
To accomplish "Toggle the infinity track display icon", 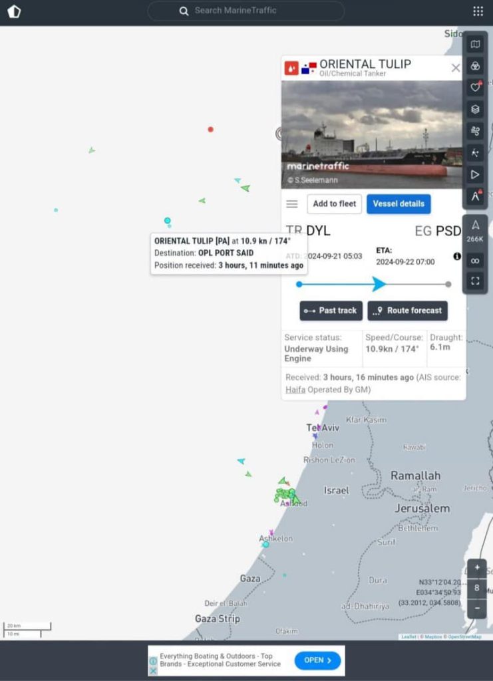I will (475, 261).
